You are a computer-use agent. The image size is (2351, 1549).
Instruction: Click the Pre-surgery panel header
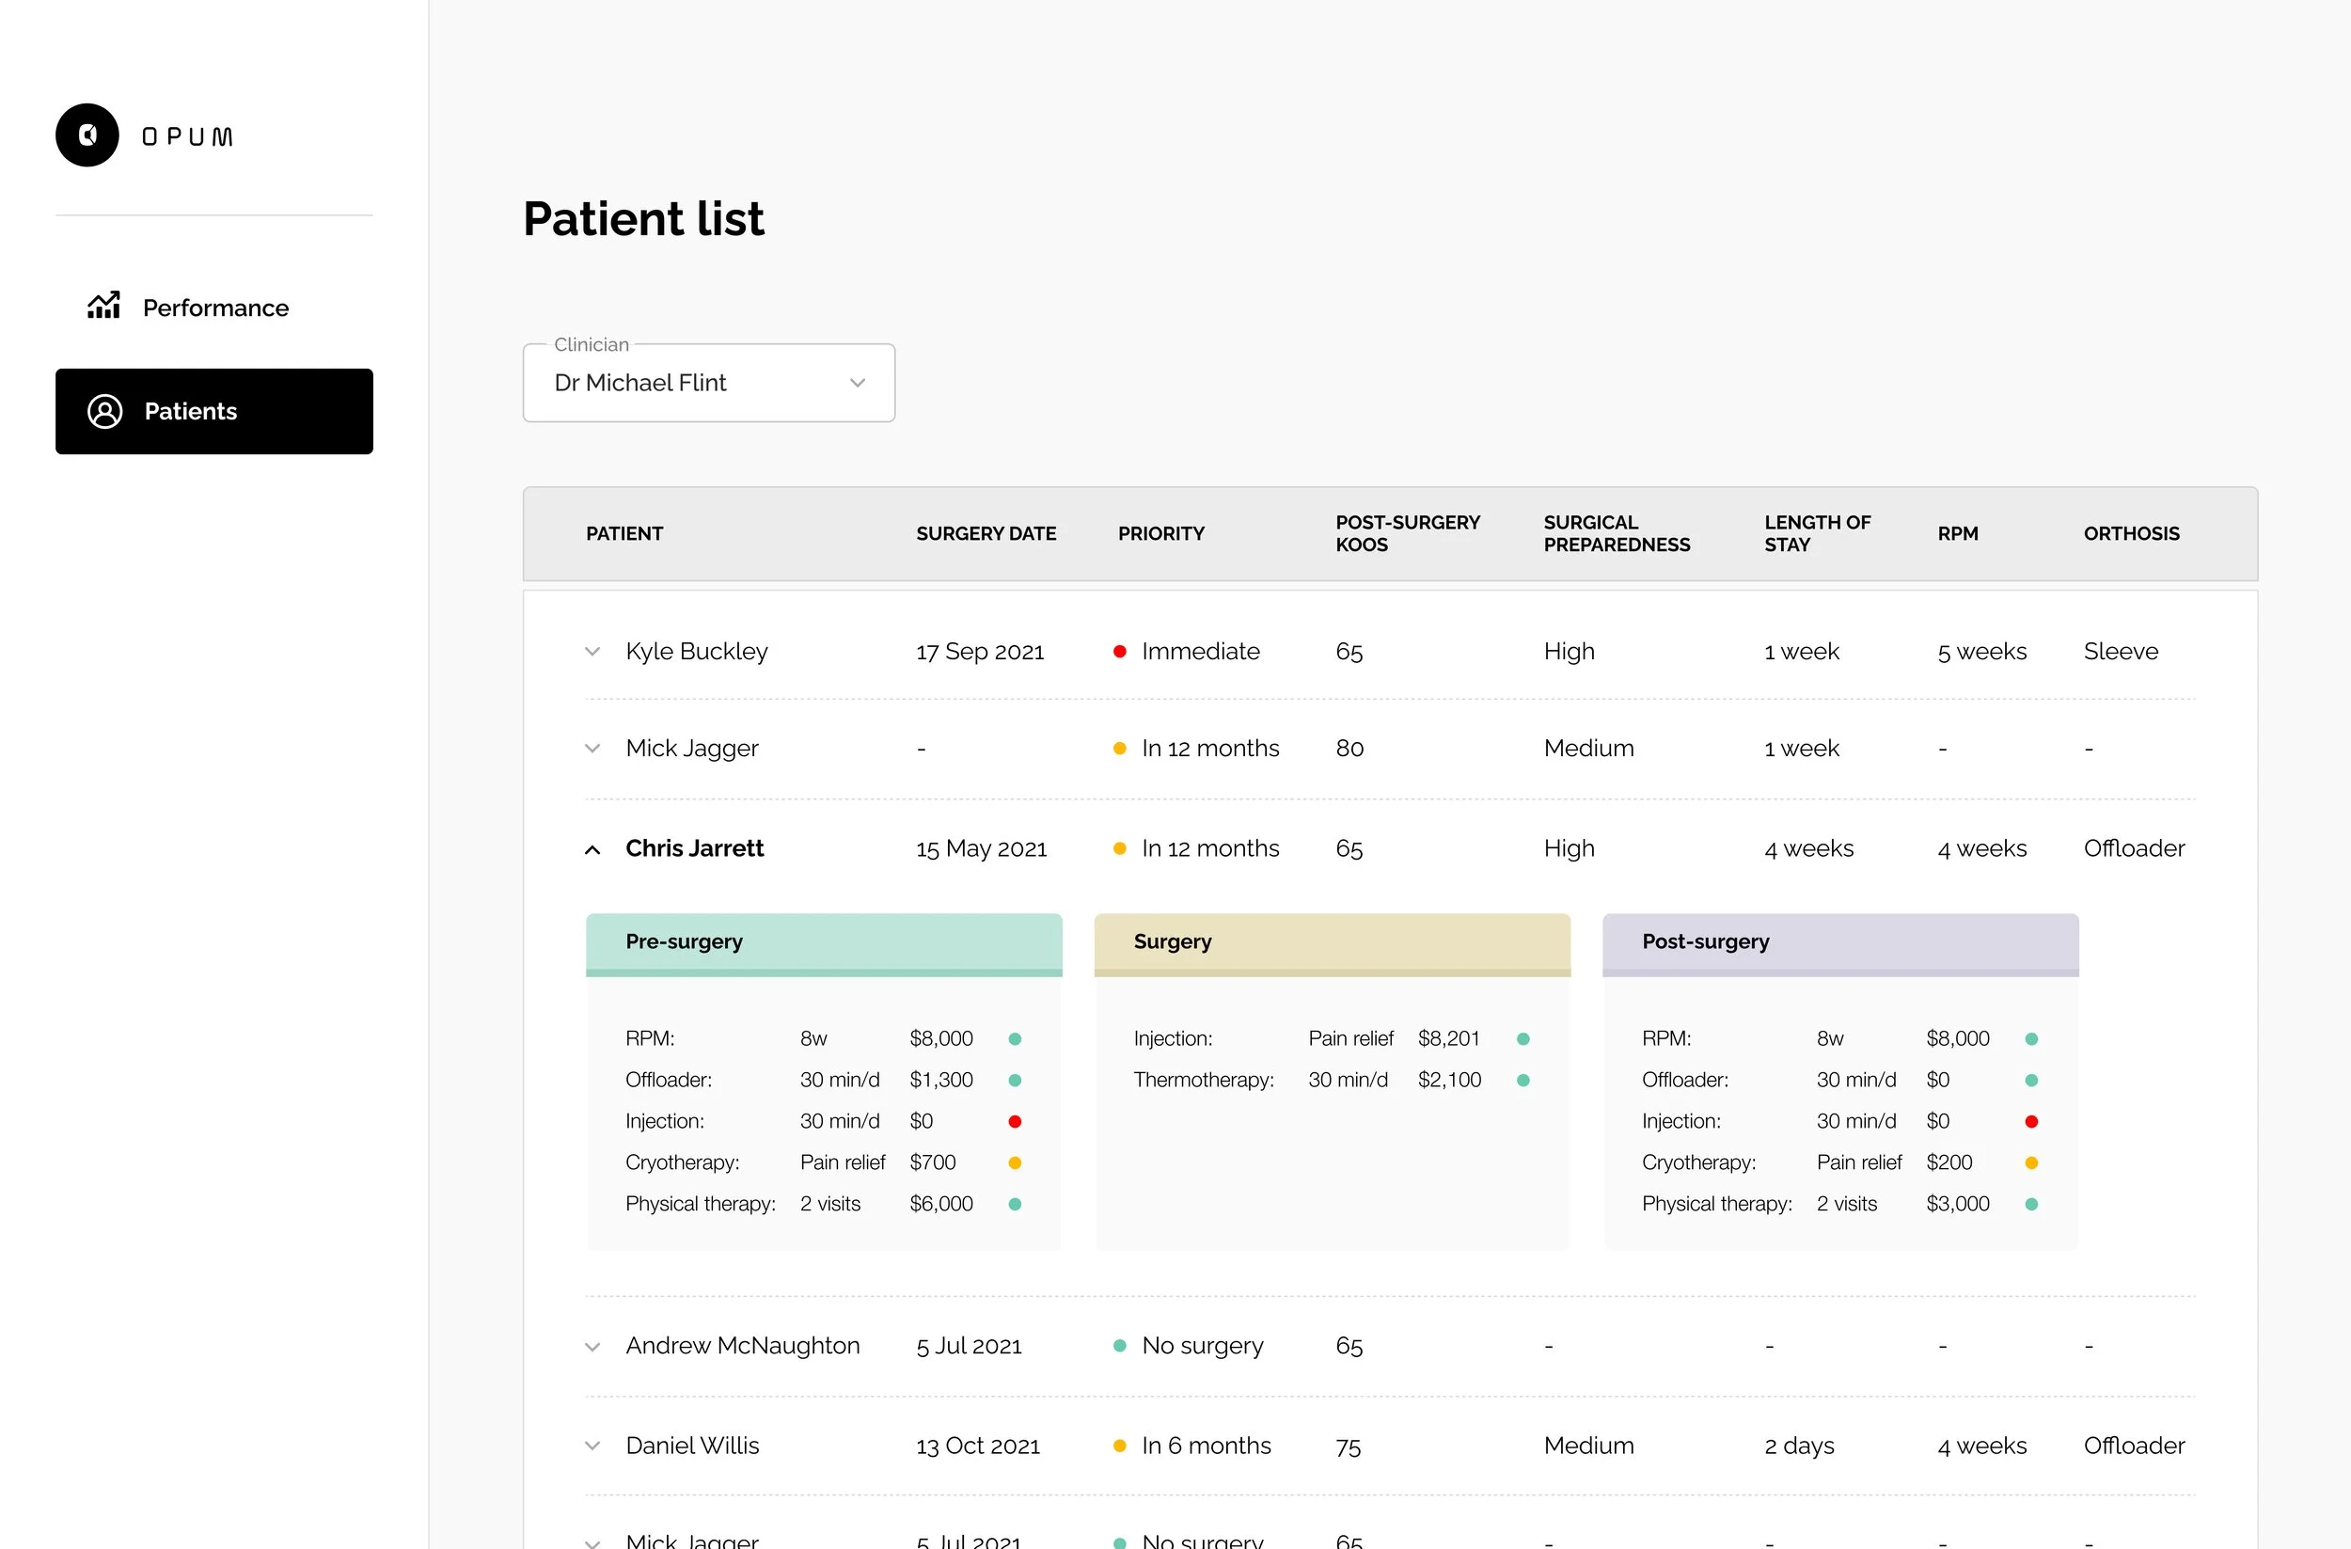823,941
